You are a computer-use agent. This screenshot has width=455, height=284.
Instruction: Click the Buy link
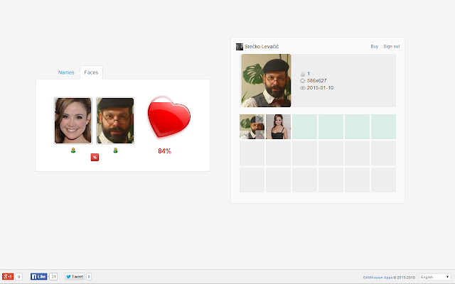[375, 46]
